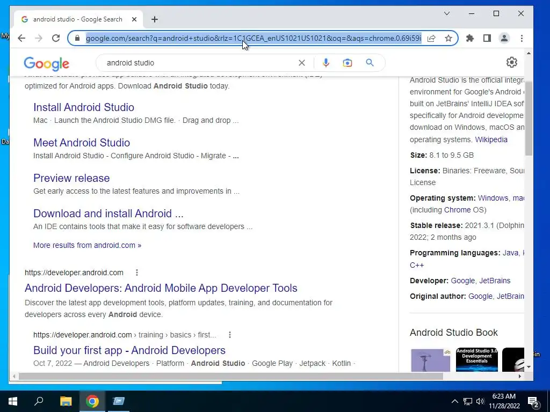Click the Size: 8.1 to 9.5 GB text

[442, 155]
